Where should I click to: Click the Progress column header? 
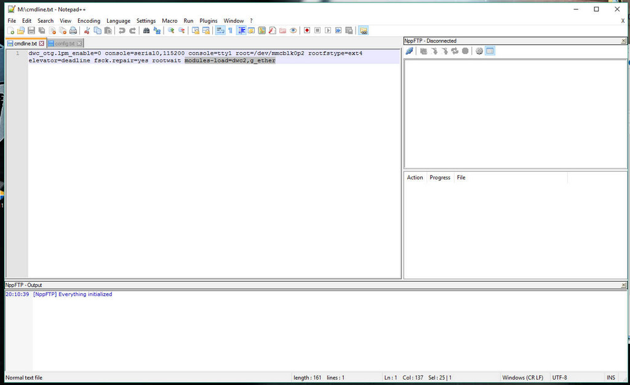(440, 178)
